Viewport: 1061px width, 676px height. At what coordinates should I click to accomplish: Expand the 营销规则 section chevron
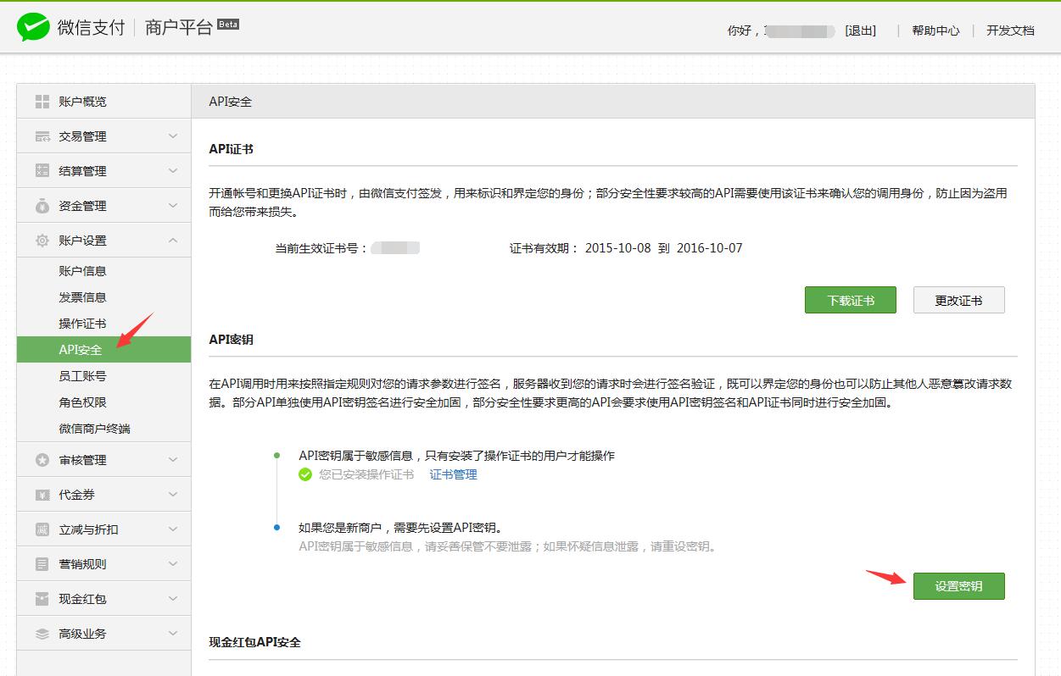pyautogui.click(x=173, y=564)
